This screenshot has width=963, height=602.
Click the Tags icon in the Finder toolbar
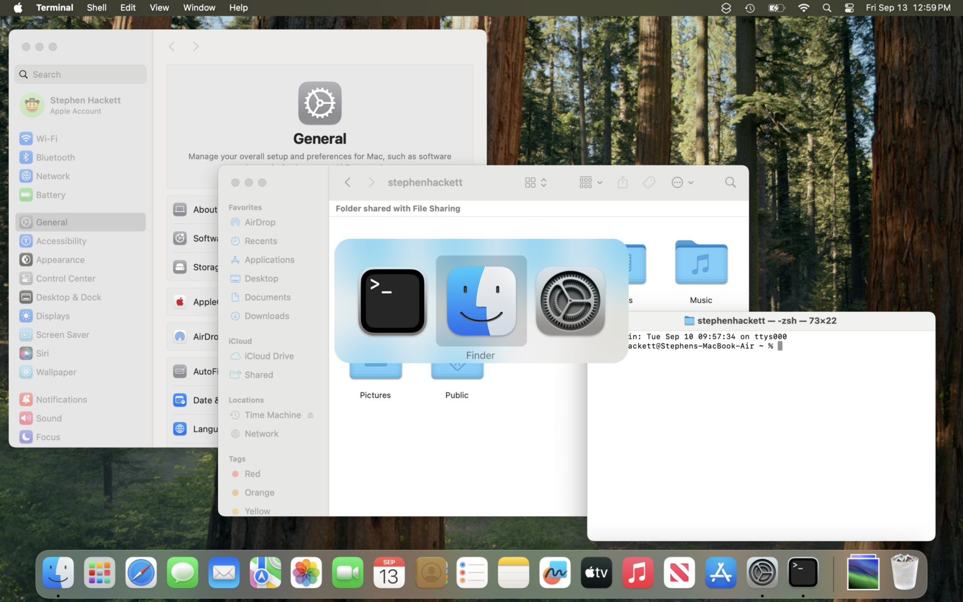click(649, 182)
